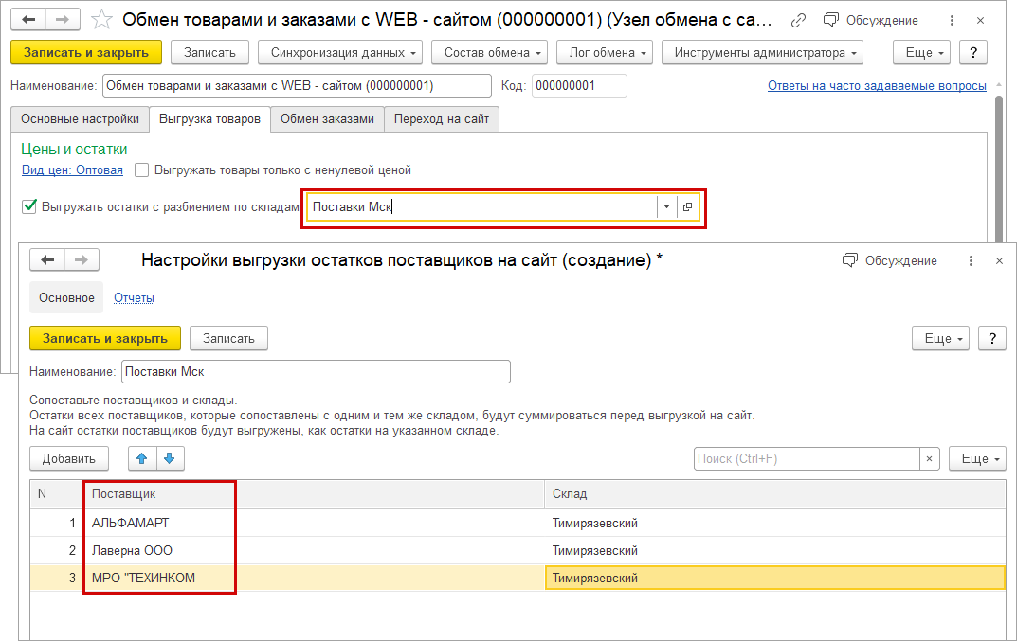
Task: Uncheck export balances split by warehouses
Action: pyautogui.click(x=29, y=206)
